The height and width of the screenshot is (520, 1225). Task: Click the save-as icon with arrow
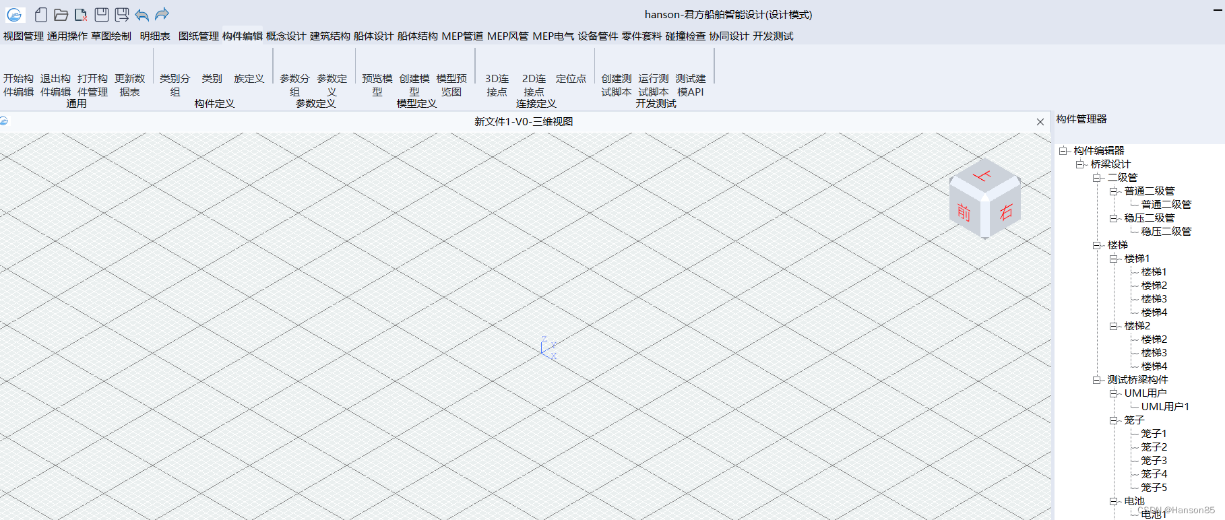pyautogui.click(x=122, y=15)
